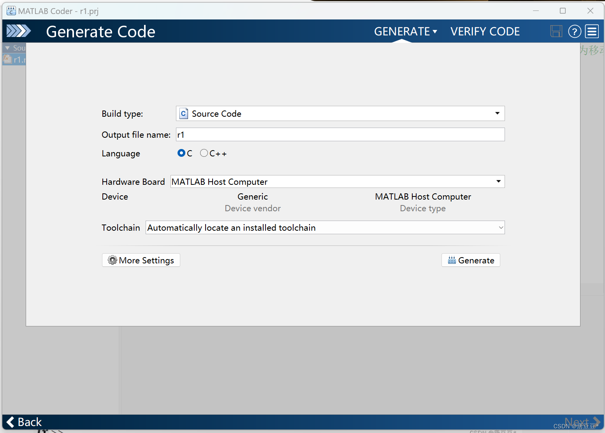The width and height of the screenshot is (605, 433).
Task: Click the Next button
Action: [x=582, y=422]
